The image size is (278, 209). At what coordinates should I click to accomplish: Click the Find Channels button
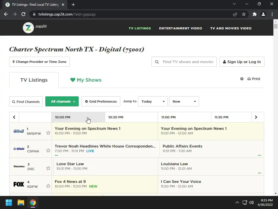pos(26,102)
